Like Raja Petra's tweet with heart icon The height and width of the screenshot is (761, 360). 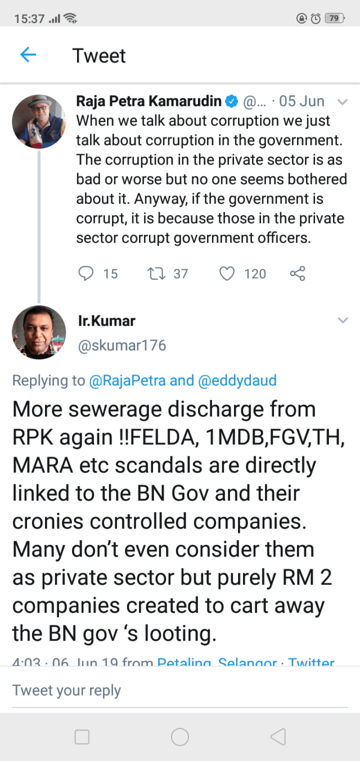click(x=226, y=274)
